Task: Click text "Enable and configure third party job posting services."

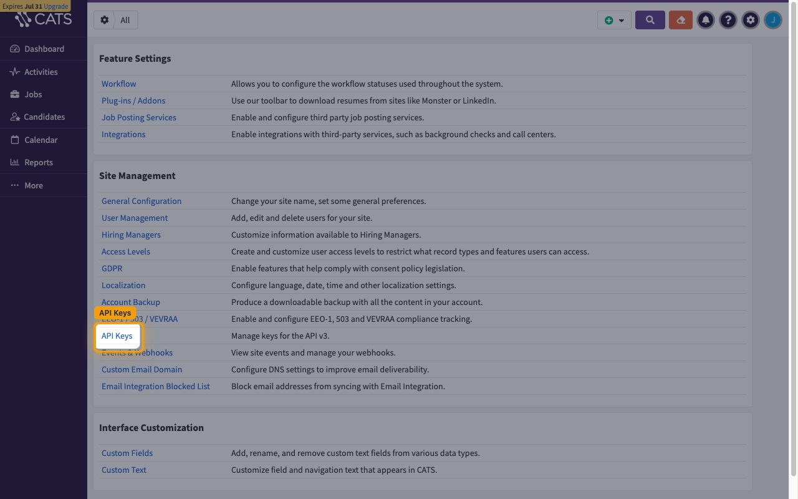Action: click(328, 117)
